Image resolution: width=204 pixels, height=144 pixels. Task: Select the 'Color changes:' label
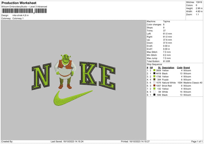[x=154, y=24]
